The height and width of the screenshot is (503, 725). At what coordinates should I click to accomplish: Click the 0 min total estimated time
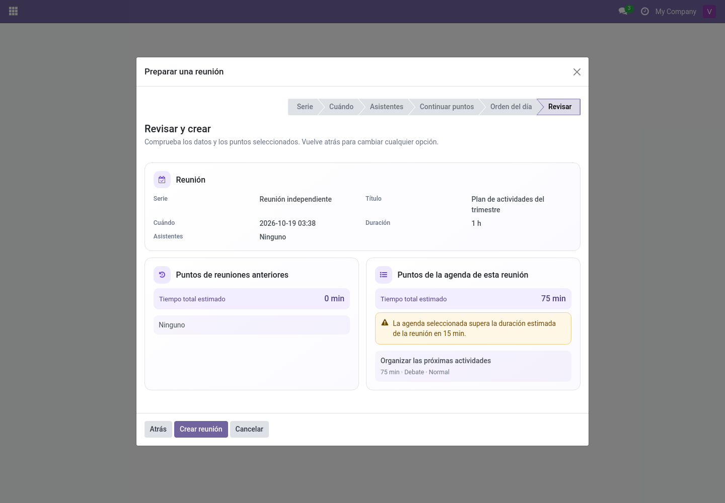(x=334, y=299)
